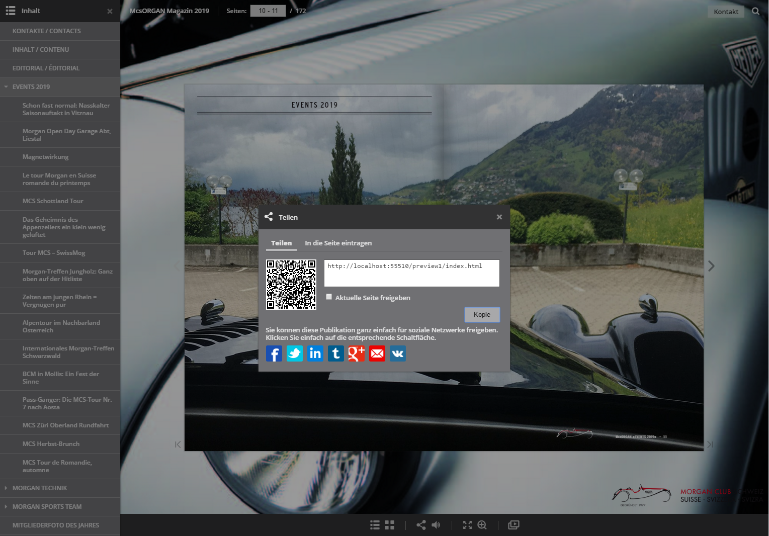
Task: Select the Teilen tab
Action: 281,243
